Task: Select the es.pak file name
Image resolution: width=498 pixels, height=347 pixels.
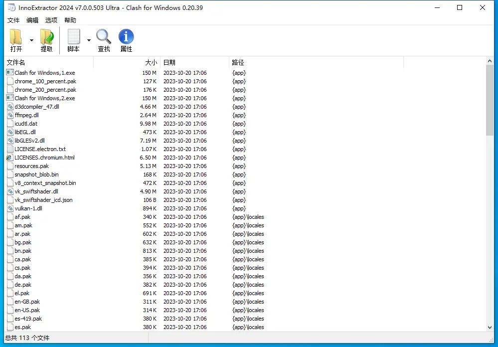Action: pos(22,327)
